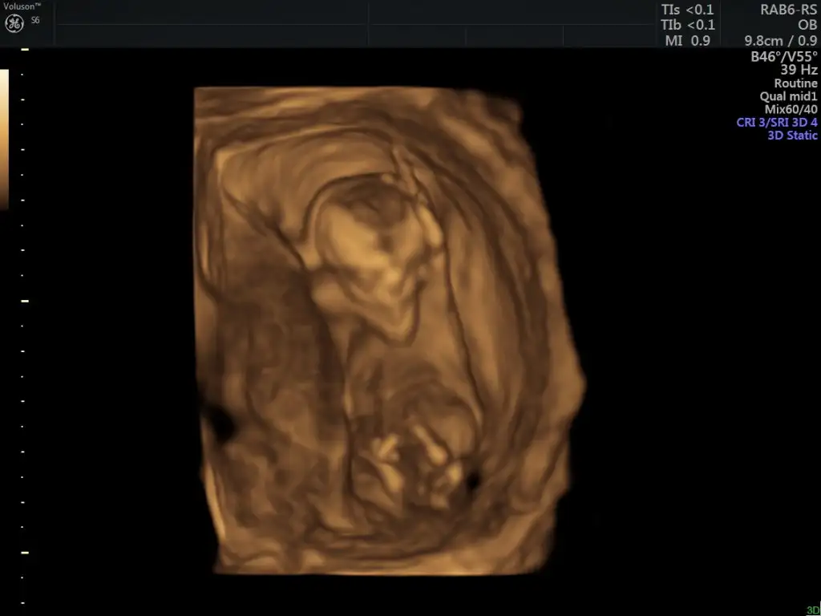Click the Voluson brand label
821x616 pixels.
(x=22, y=6)
